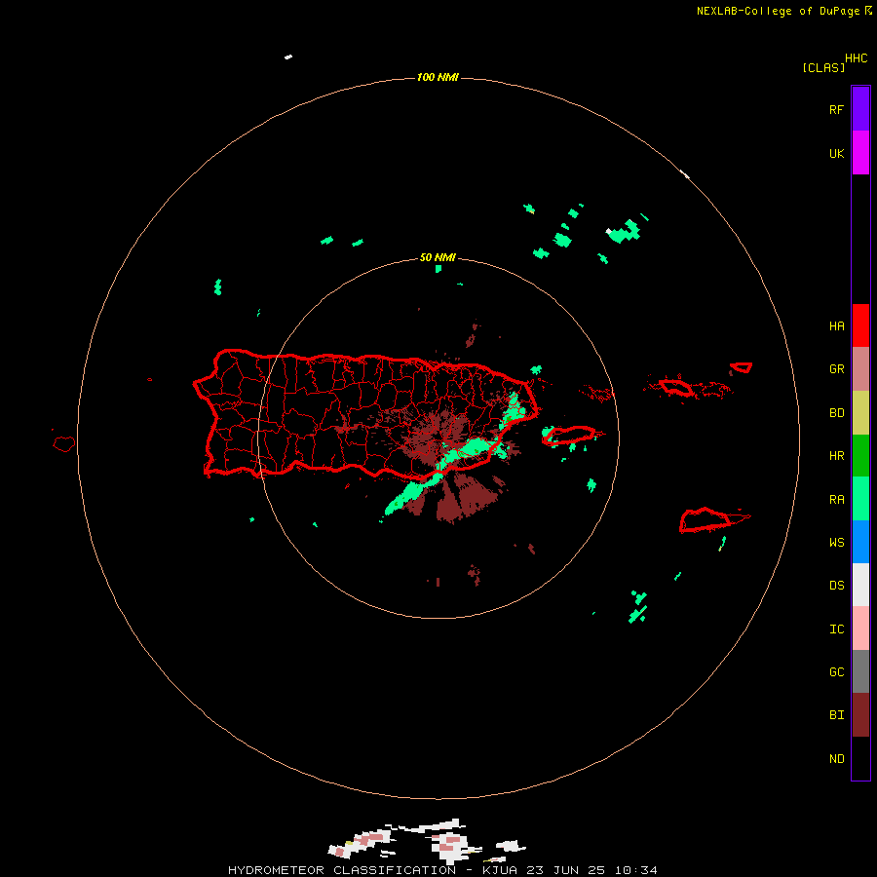This screenshot has width=877, height=877.
Task: Click the RF legend label
Action: 836,109
